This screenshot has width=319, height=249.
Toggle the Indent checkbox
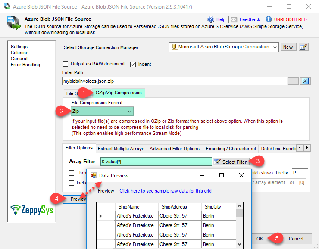133,64
